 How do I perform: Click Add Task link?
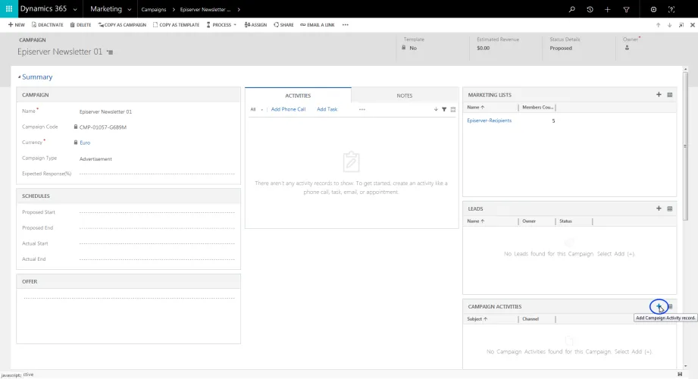[327, 109]
